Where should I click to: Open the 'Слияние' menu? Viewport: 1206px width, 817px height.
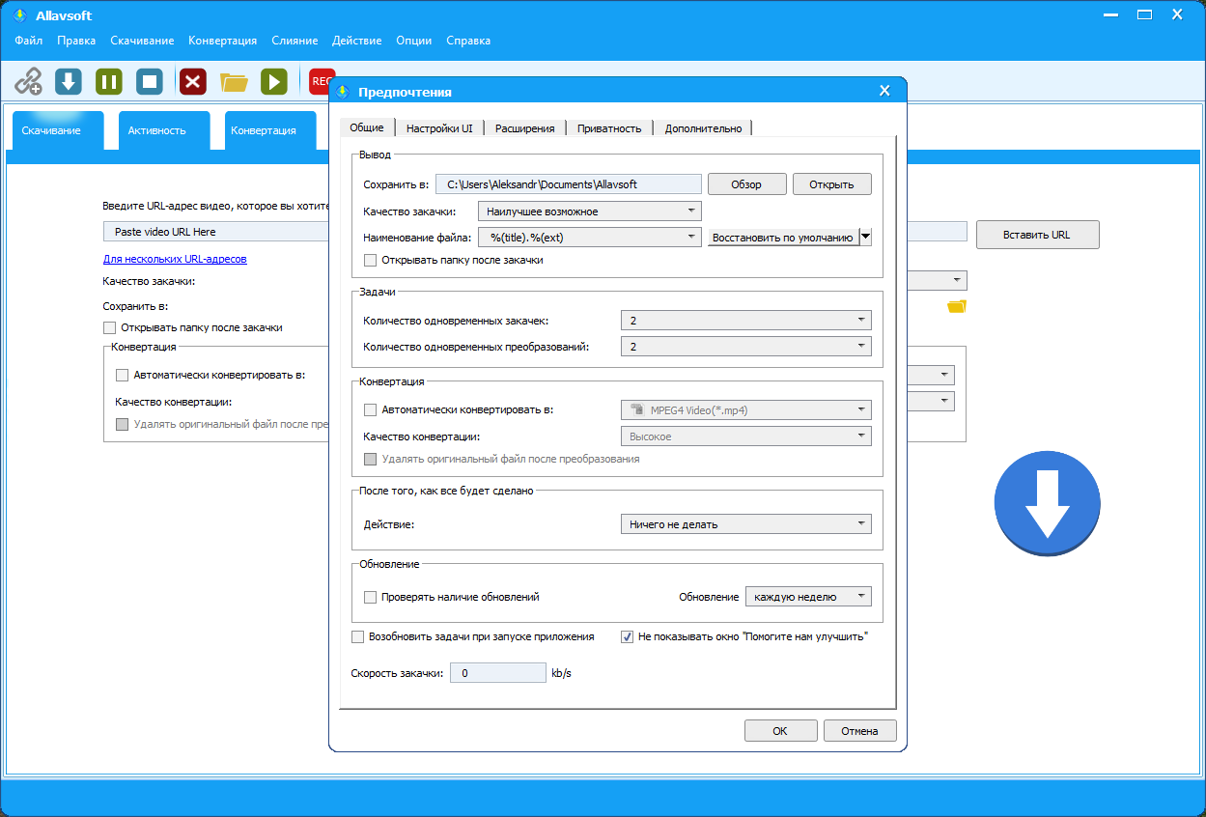294,41
